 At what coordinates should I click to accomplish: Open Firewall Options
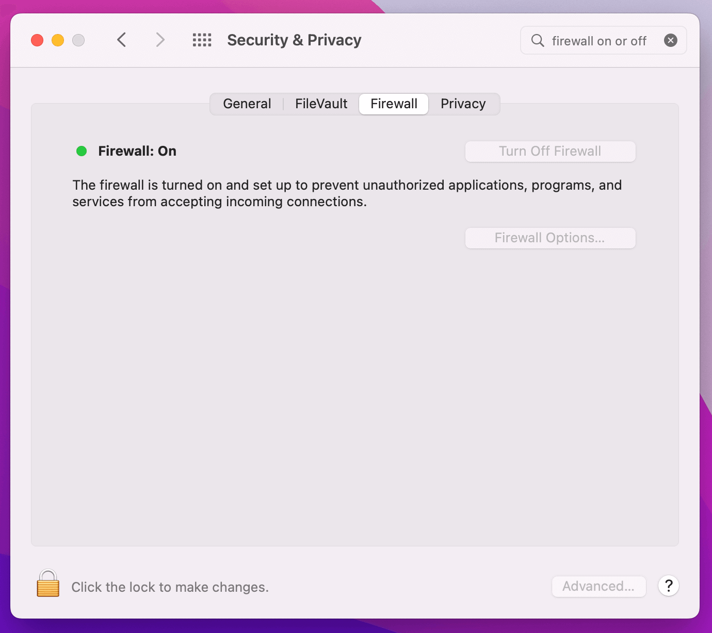click(550, 238)
